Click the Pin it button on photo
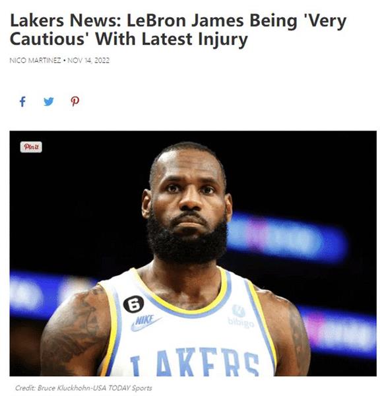The height and width of the screenshot is (396, 380). click(x=31, y=147)
